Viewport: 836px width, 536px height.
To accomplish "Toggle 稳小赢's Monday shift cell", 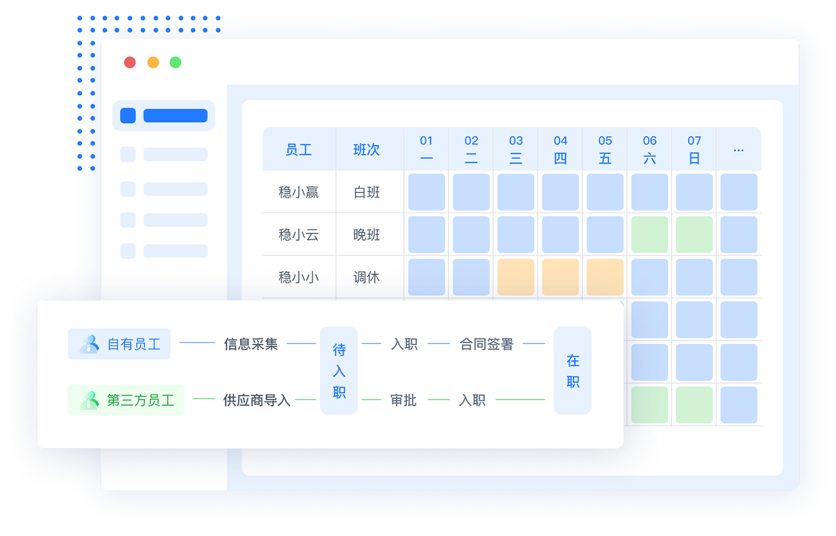I will click(x=426, y=191).
